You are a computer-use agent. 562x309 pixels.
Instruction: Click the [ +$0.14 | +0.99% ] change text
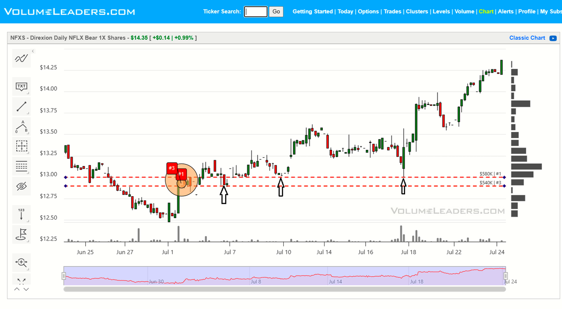pyautogui.click(x=173, y=38)
